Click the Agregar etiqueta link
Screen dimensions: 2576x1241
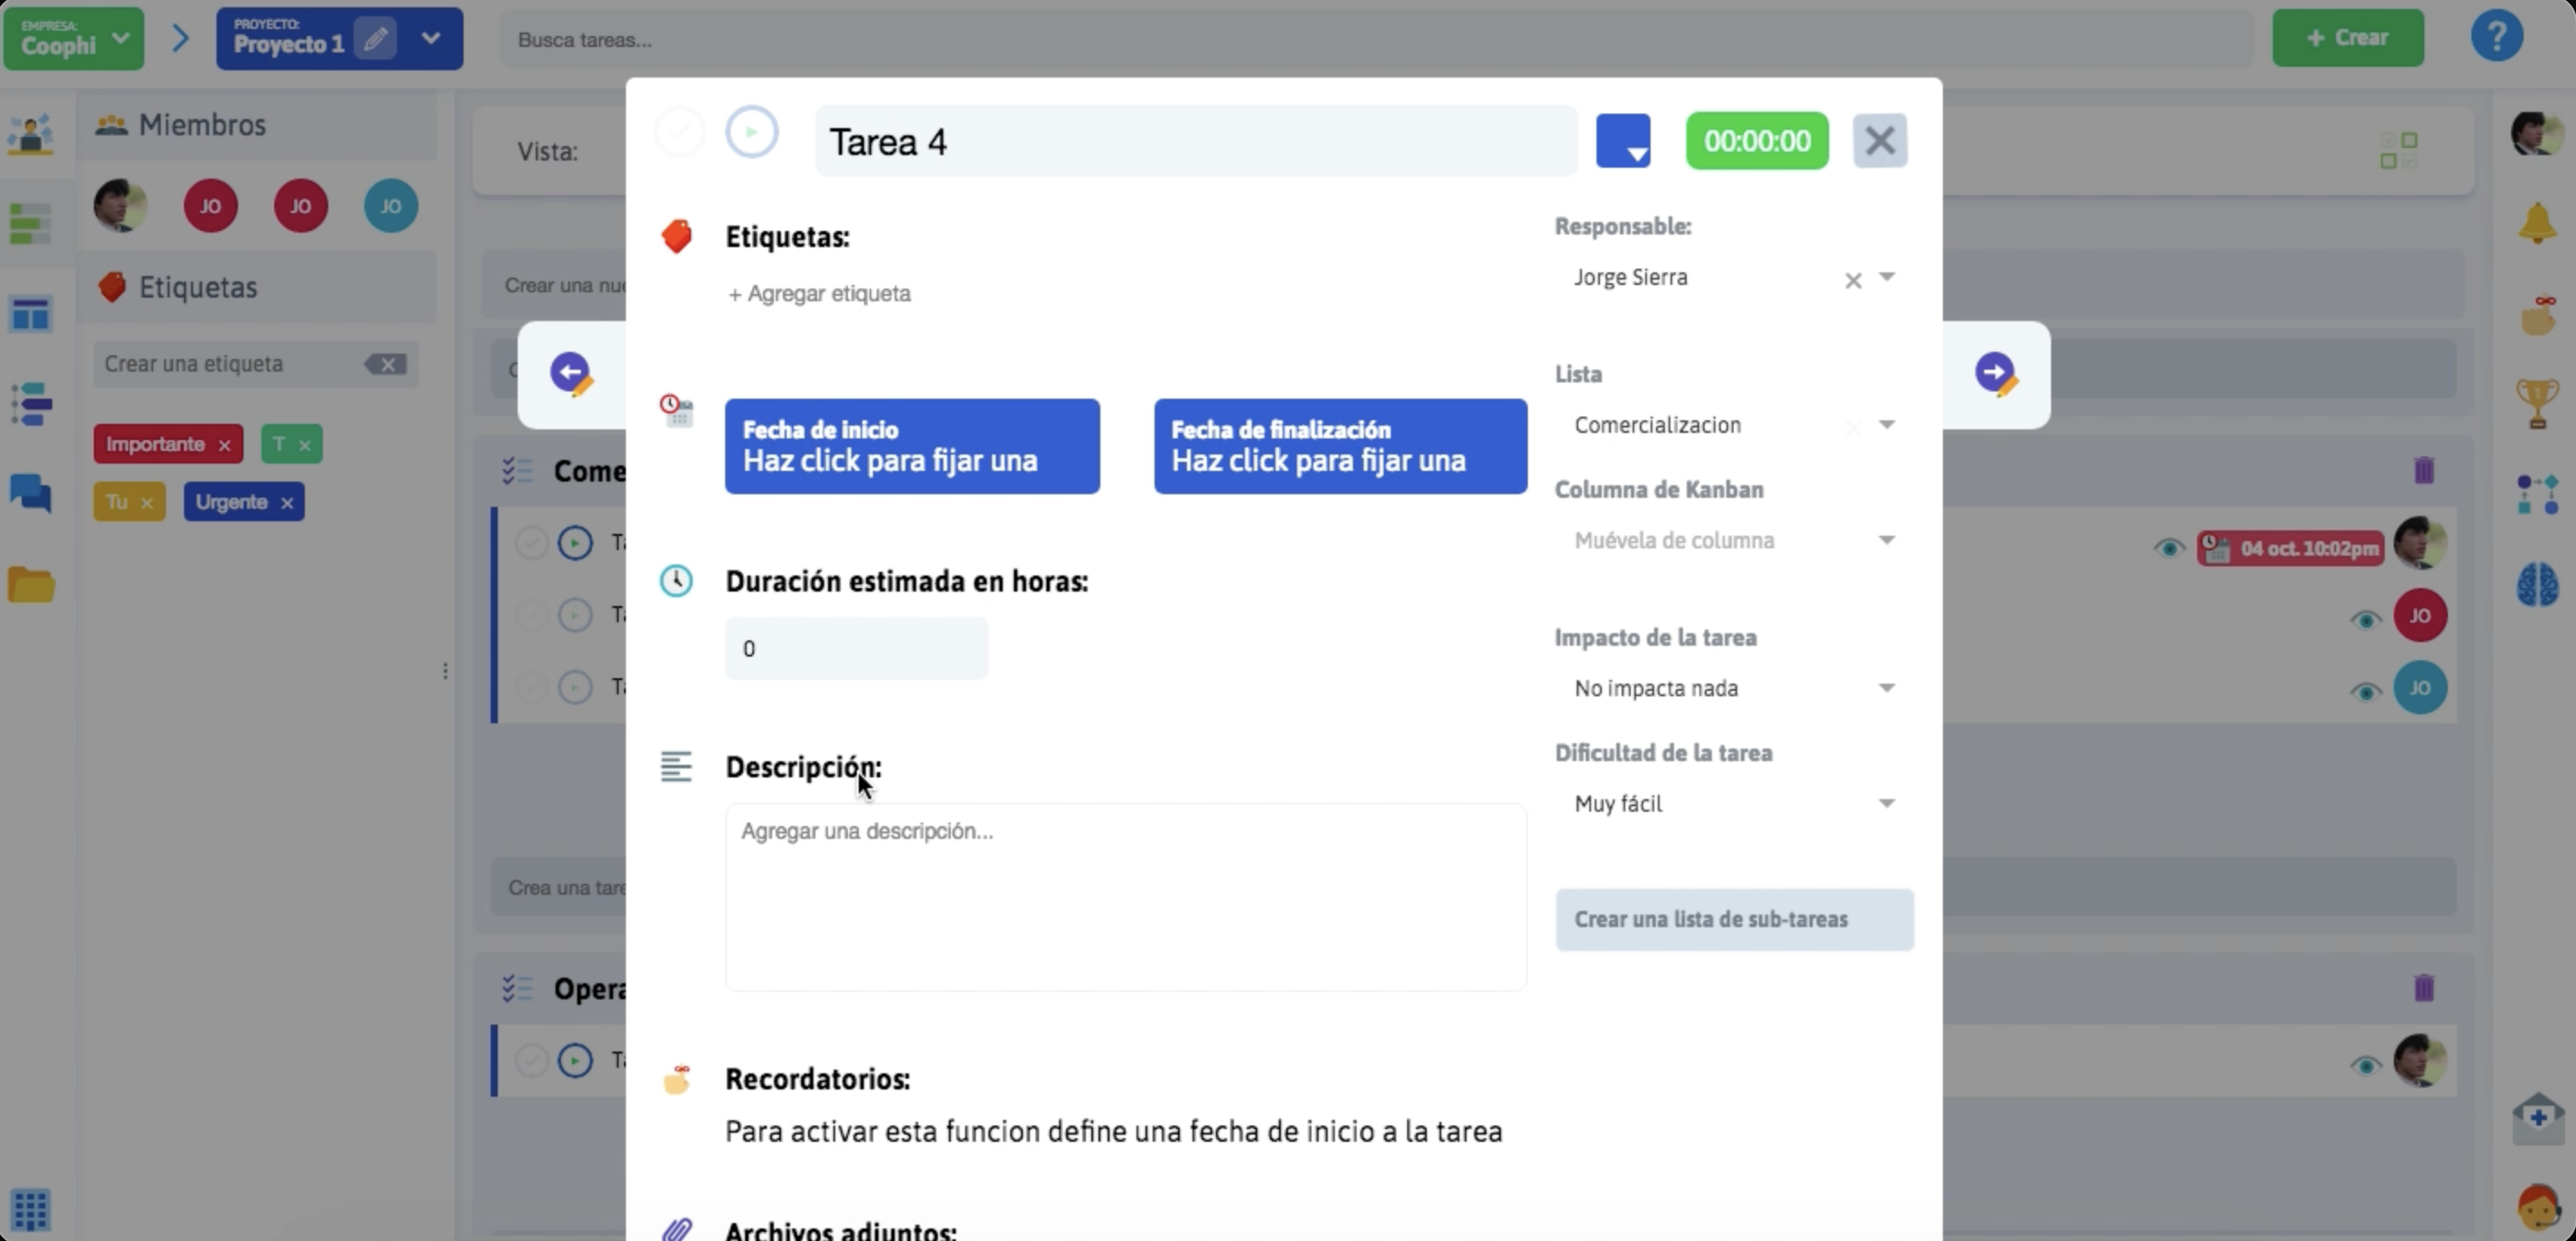pos(819,293)
